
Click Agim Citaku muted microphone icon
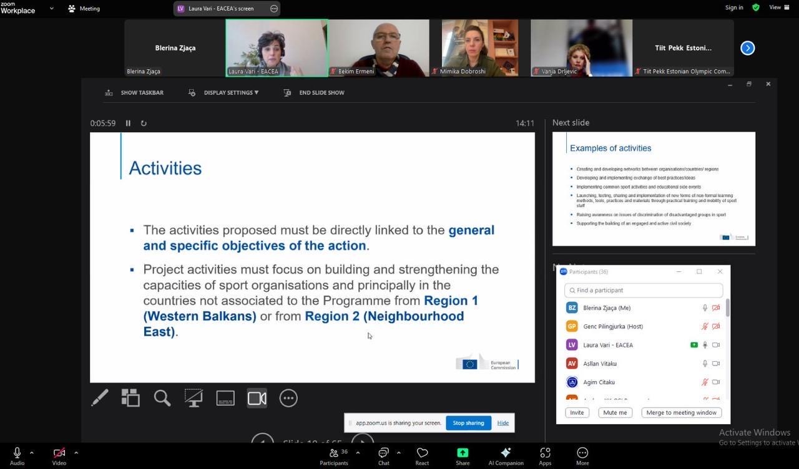pyautogui.click(x=705, y=382)
